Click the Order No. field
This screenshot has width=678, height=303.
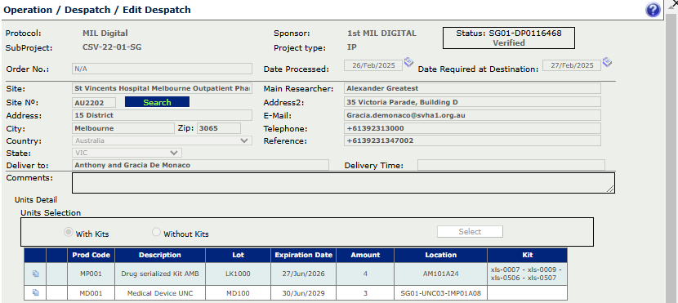(x=163, y=69)
